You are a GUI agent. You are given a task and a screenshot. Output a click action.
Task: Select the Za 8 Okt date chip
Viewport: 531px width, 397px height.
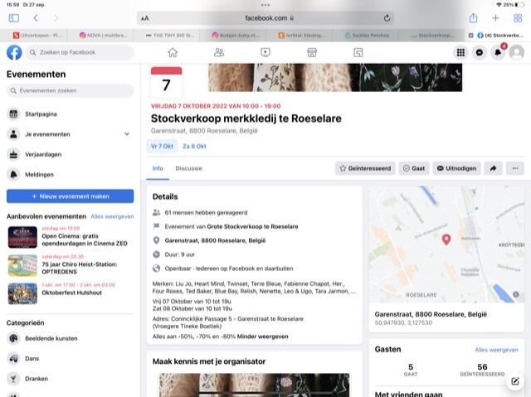[x=194, y=147]
